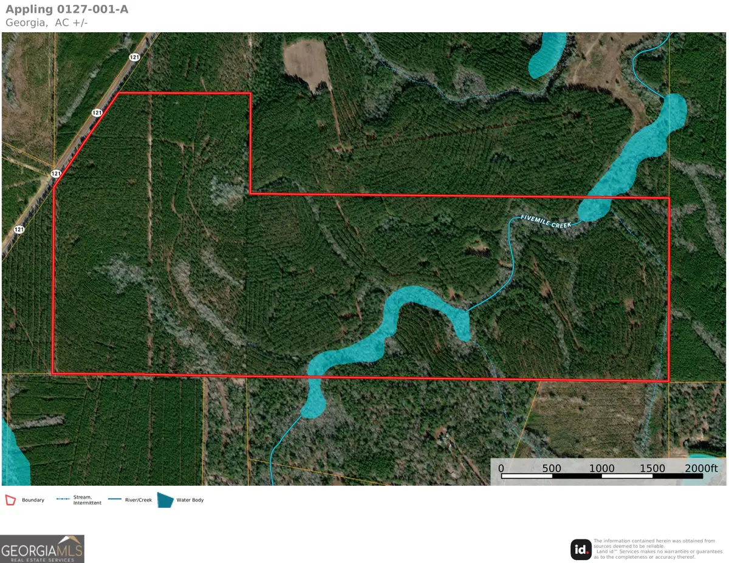Click the GeorgiaMLS Real Estate Services logo
This screenshot has height=563, width=729.
tap(43, 548)
